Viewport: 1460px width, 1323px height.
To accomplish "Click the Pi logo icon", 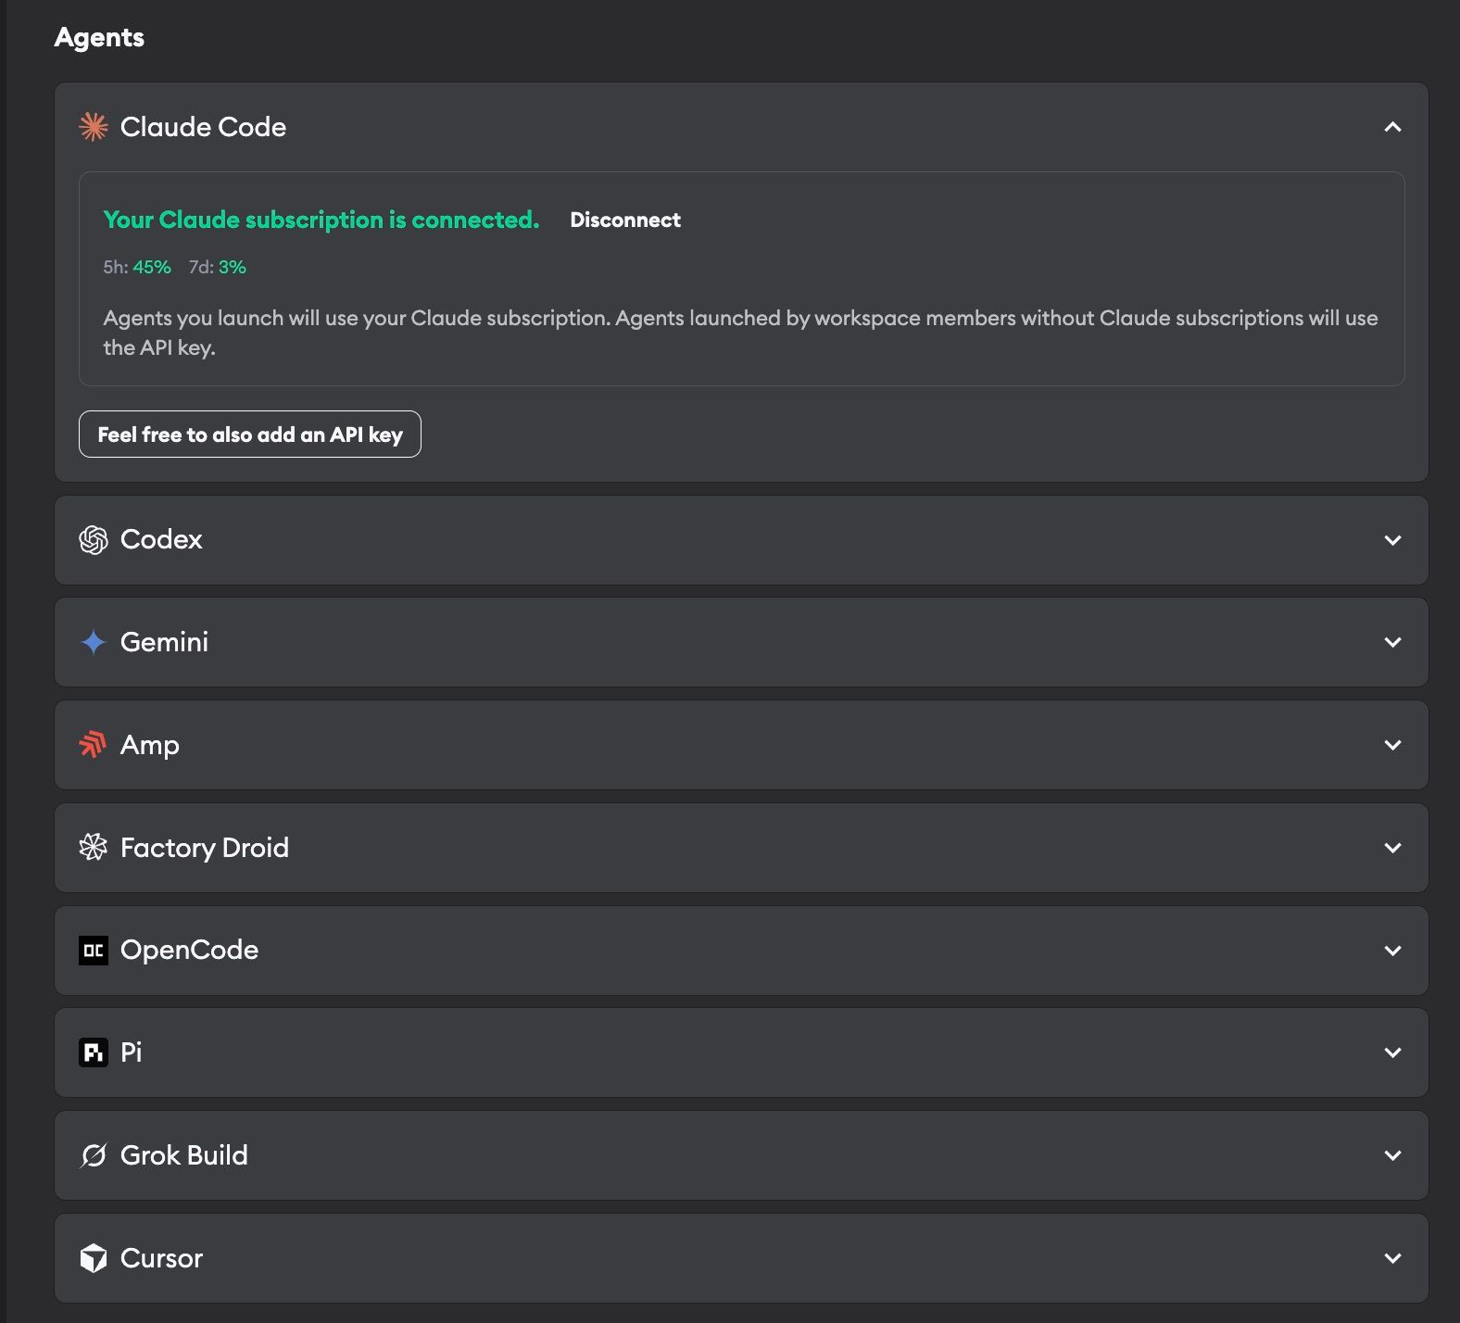I will [x=94, y=1052].
